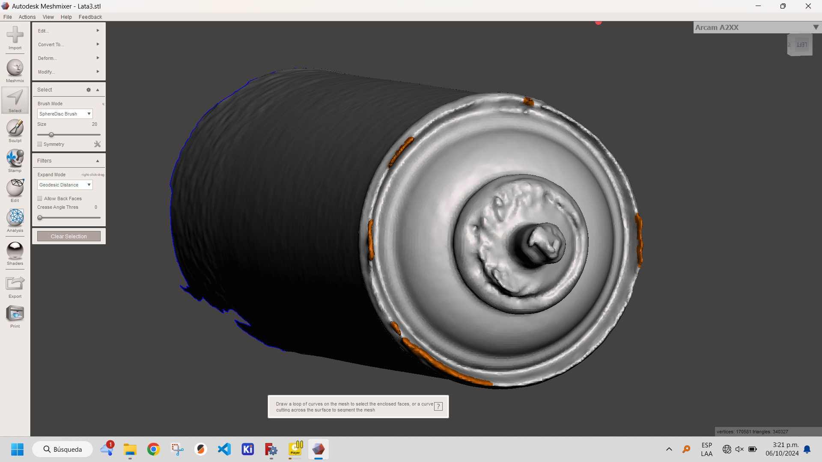Click the brush Size value 20
The height and width of the screenshot is (462, 822).
pyautogui.click(x=95, y=124)
